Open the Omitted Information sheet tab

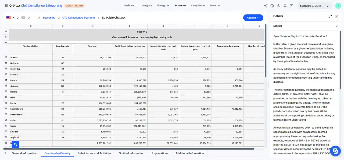131,153
